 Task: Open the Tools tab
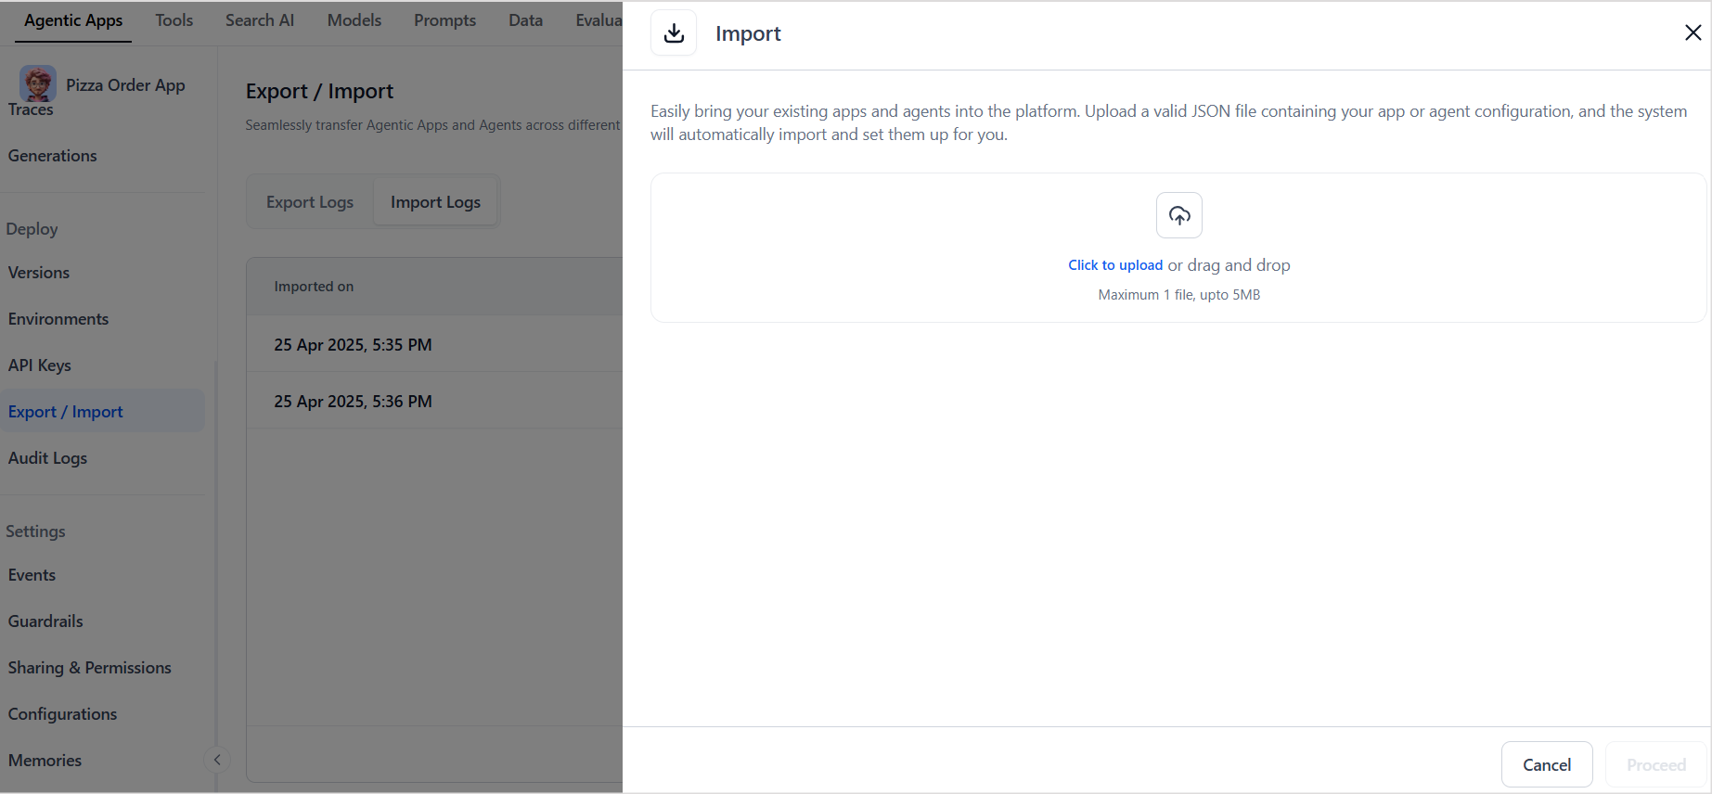coord(174,20)
